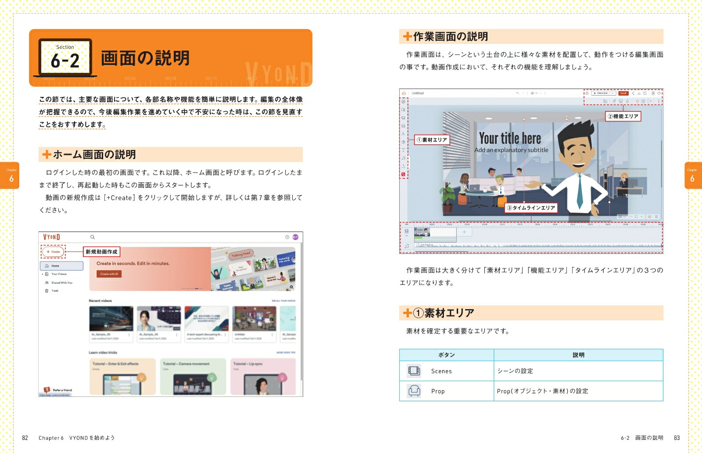Open the Home item in Vyond sidebar
This screenshot has width=702, height=453.
pyautogui.click(x=61, y=266)
